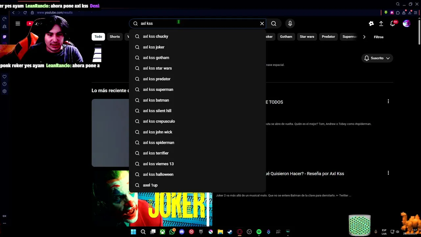The width and height of the screenshot is (421, 237).
Task: Click the star badge icon in YouTube header
Action: click(x=371, y=23)
